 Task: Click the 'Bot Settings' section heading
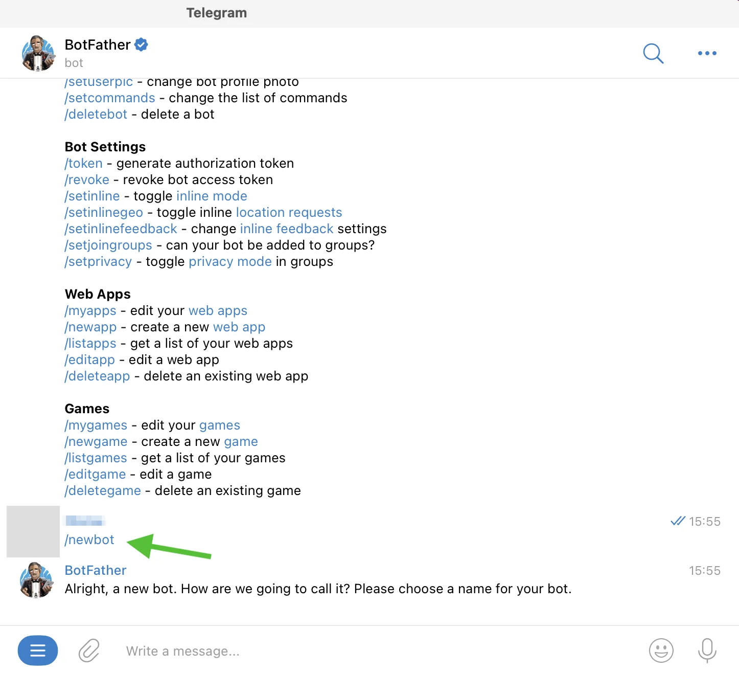[x=105, y=147]
